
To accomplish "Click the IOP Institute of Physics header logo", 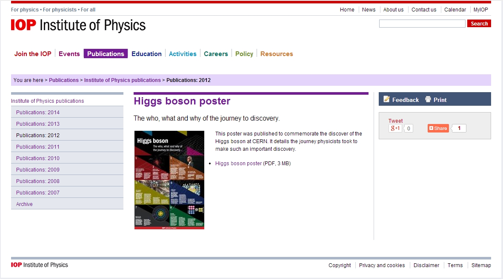I will [x=78, y=25].
